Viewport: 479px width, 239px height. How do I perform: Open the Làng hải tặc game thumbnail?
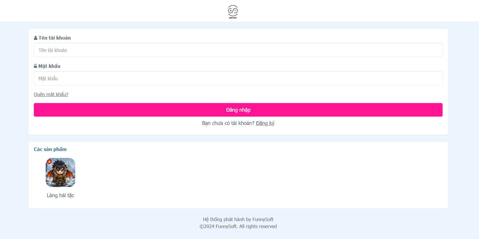(x=60, y=173)
